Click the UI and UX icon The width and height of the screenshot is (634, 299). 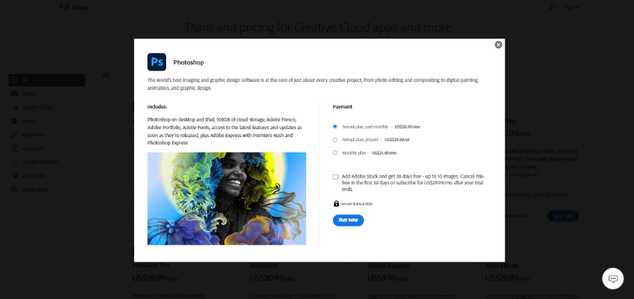click(15, 149)
